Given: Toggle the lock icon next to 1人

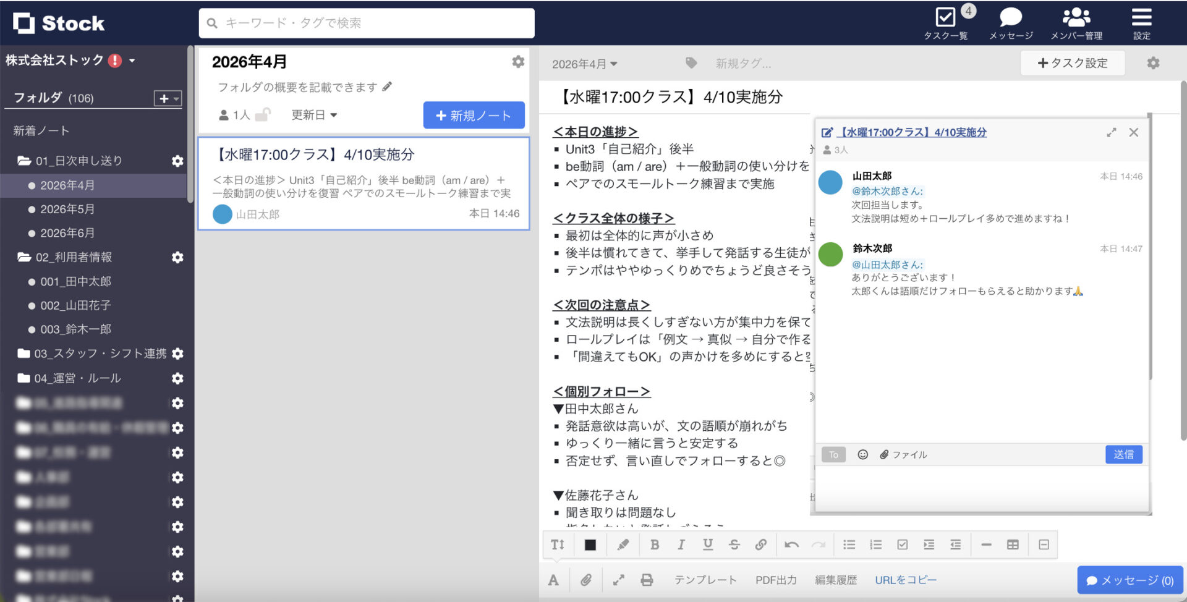Looking at the screenshot, I should (x=263, y=114).
